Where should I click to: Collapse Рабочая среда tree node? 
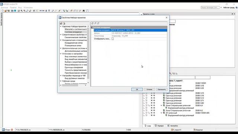(61, 81)
